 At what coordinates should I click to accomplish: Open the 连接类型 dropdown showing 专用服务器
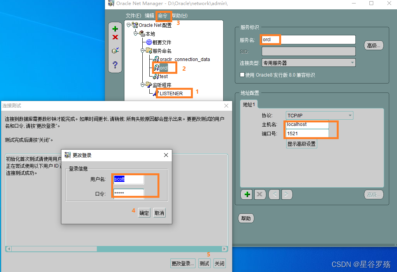309,63
